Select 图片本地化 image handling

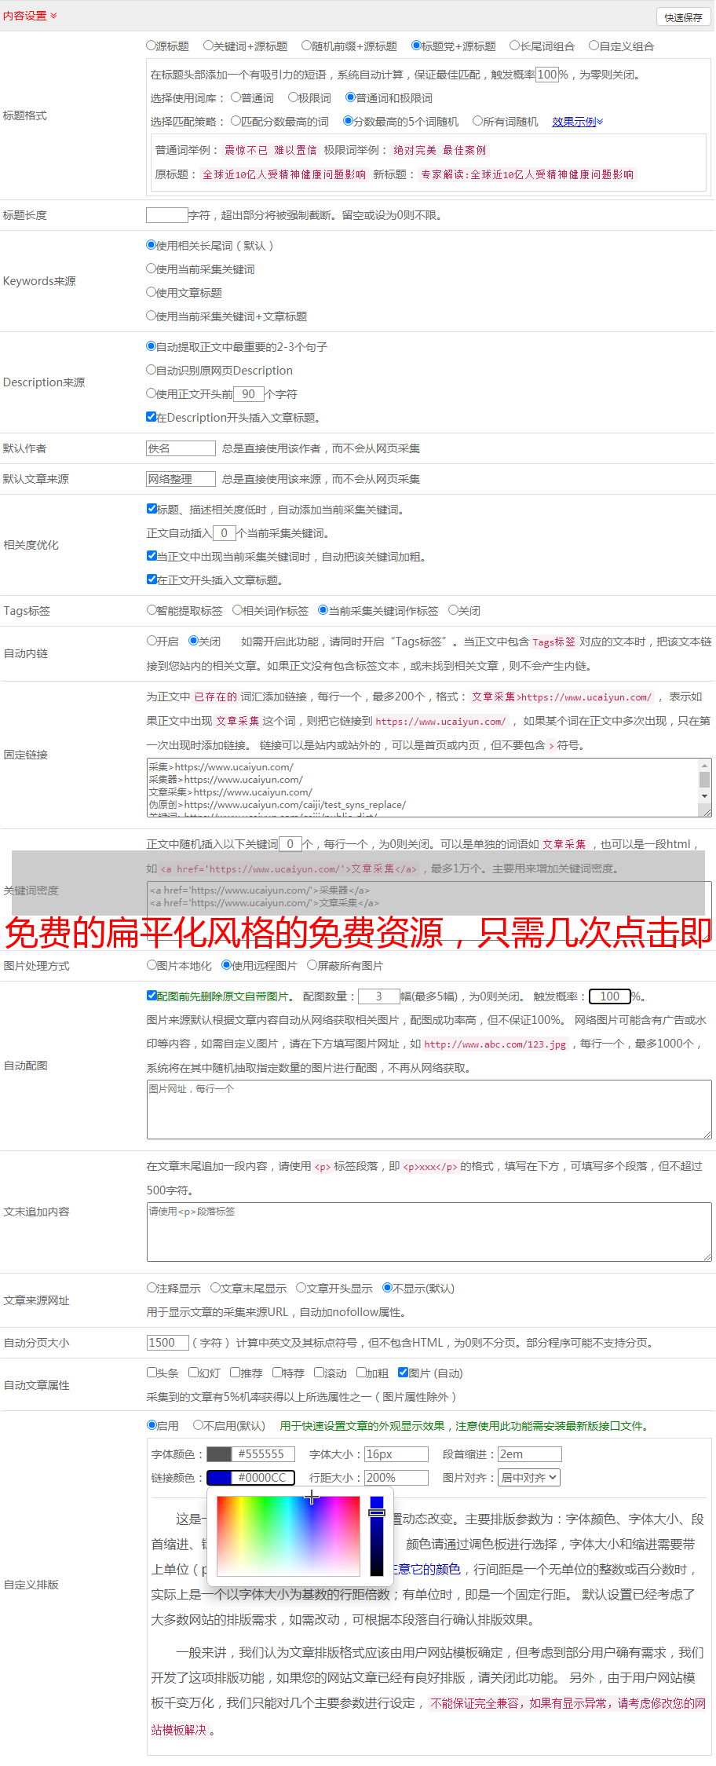[x=152, y=965]
